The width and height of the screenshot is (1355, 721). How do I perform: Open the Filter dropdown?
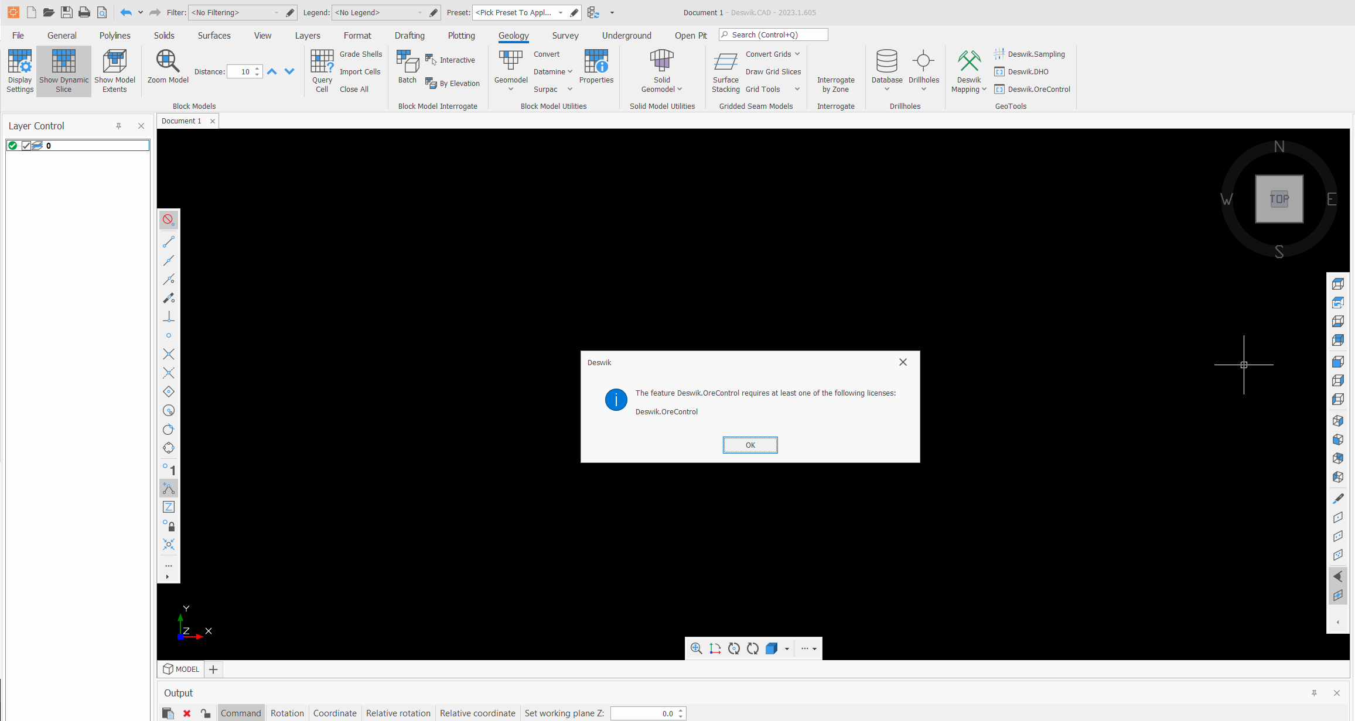pos(277,13)
